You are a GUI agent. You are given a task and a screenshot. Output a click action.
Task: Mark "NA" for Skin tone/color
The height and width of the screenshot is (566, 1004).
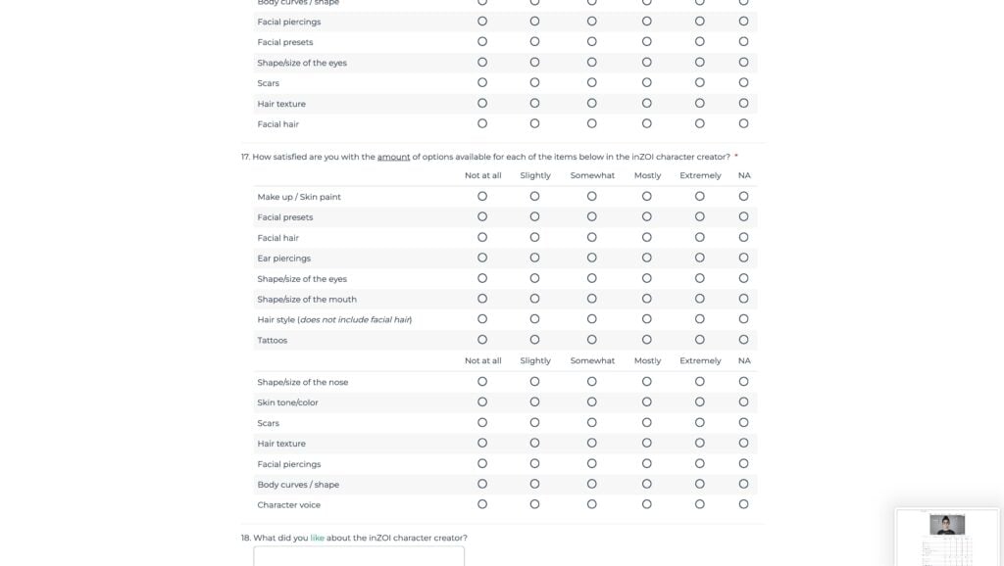point(744,402)
